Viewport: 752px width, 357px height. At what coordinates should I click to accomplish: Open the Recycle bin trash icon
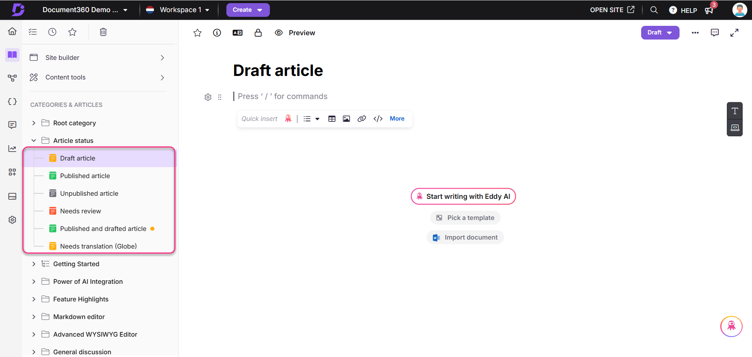coord(103,32)
